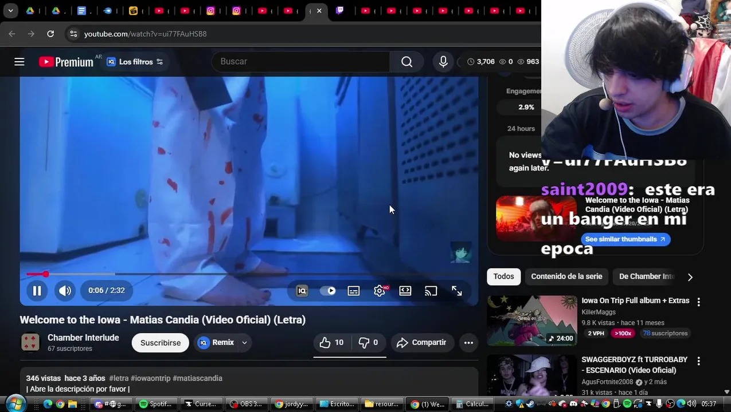
Task: Start voice search with the microphone
Action: (443, 62)
